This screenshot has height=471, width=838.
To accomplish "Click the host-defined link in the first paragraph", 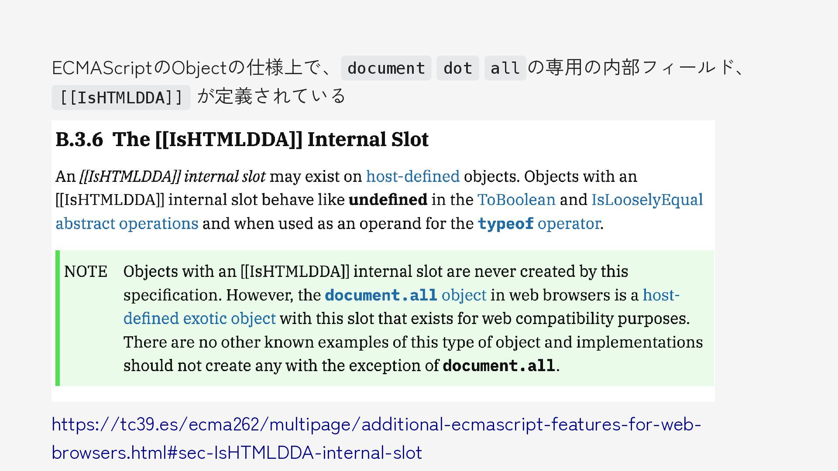I will coord(412,177).
